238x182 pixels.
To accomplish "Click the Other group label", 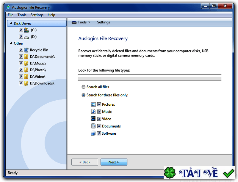I will tap(18, 43).
